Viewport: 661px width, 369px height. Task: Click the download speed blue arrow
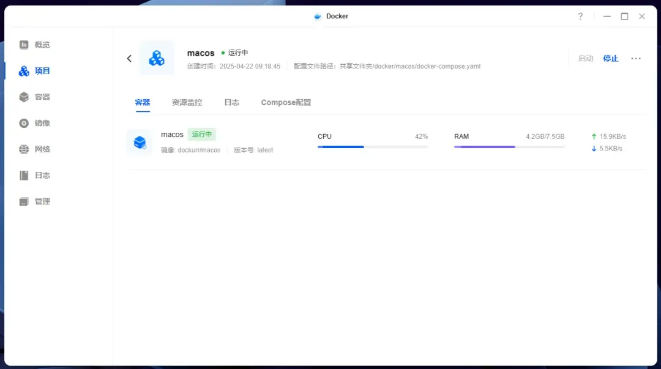tap(594, 149)
